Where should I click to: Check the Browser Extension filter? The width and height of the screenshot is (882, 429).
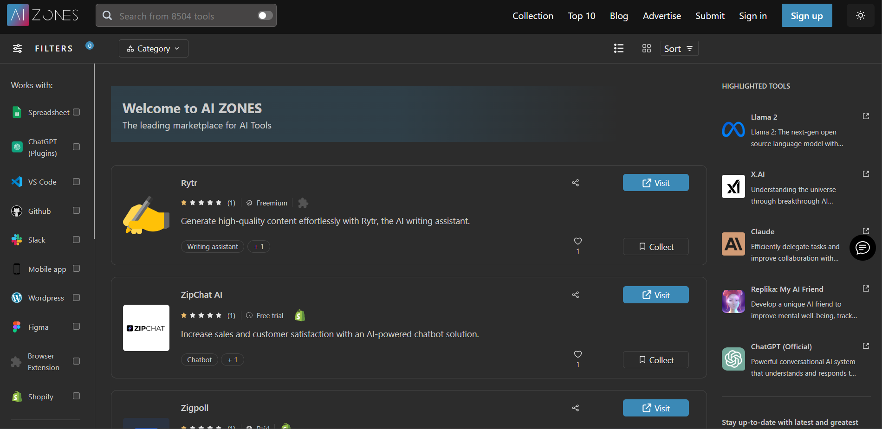[x=77, y=361]
